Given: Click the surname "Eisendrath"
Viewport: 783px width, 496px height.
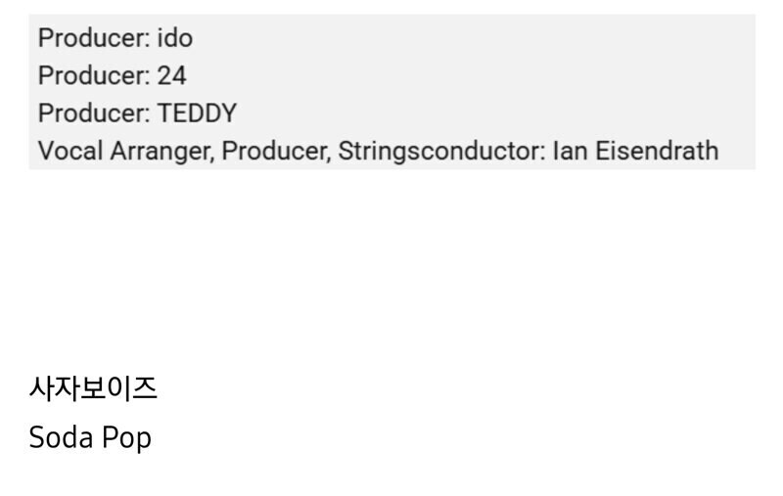Looking at the screenshot, I should [x=657, y=151].
